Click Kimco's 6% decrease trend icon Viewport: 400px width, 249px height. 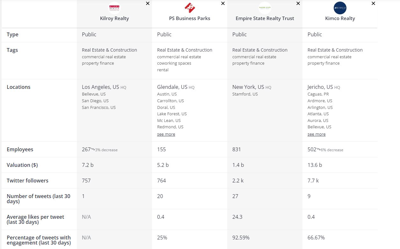(318, 149)
